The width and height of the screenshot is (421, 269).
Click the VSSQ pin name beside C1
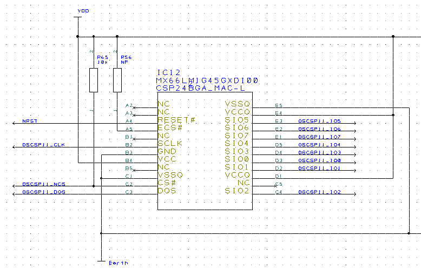(x=170, y=175)
